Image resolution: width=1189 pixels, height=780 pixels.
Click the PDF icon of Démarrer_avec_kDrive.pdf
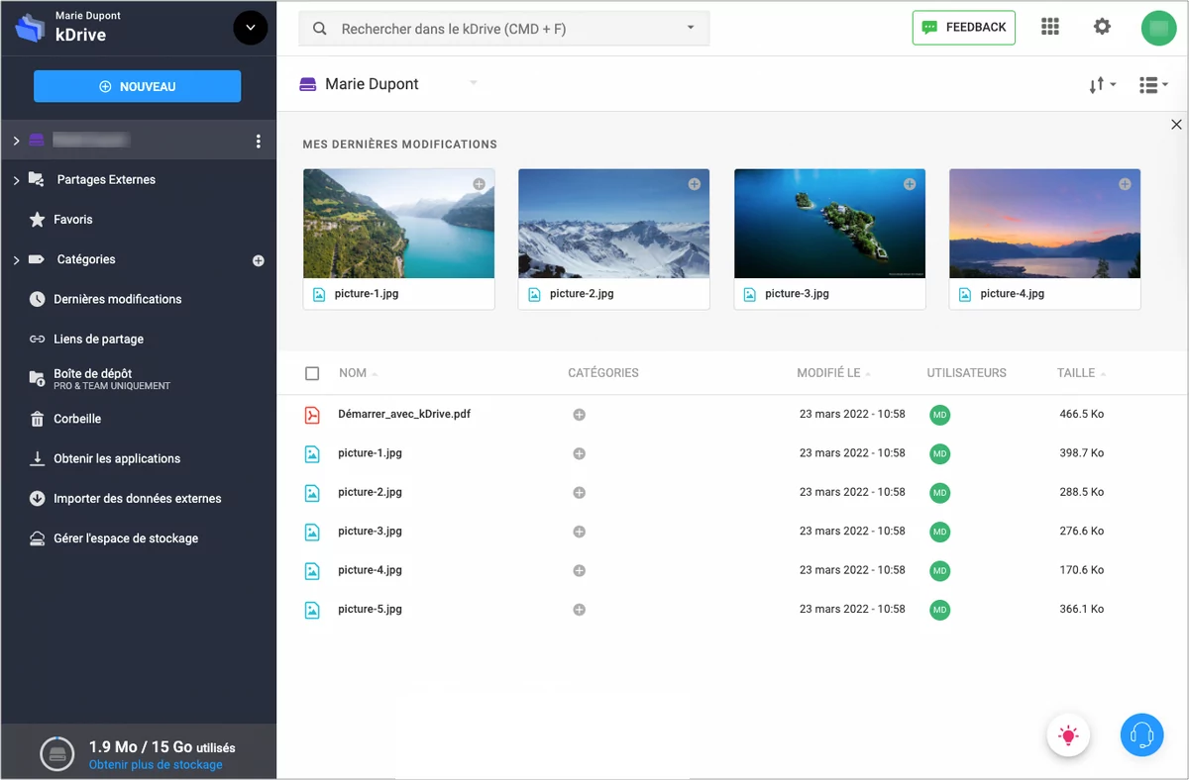point(312,415)
